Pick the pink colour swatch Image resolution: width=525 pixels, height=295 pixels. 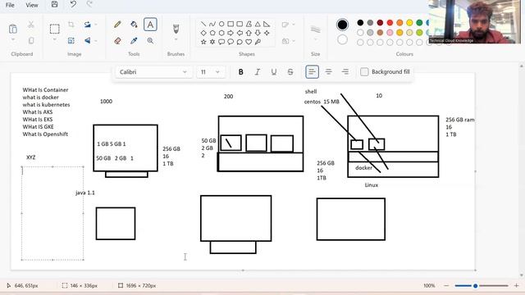tap(390, 33)
